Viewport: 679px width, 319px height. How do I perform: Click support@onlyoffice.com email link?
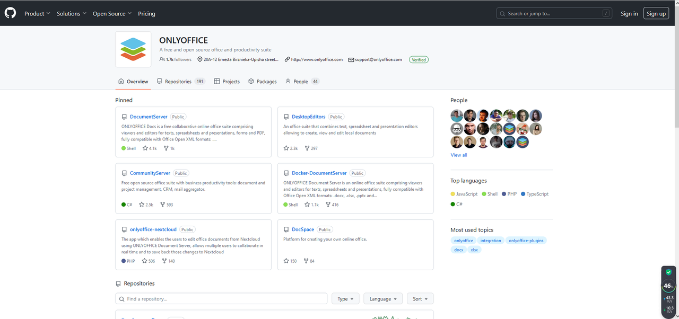[x=378, y=59]
